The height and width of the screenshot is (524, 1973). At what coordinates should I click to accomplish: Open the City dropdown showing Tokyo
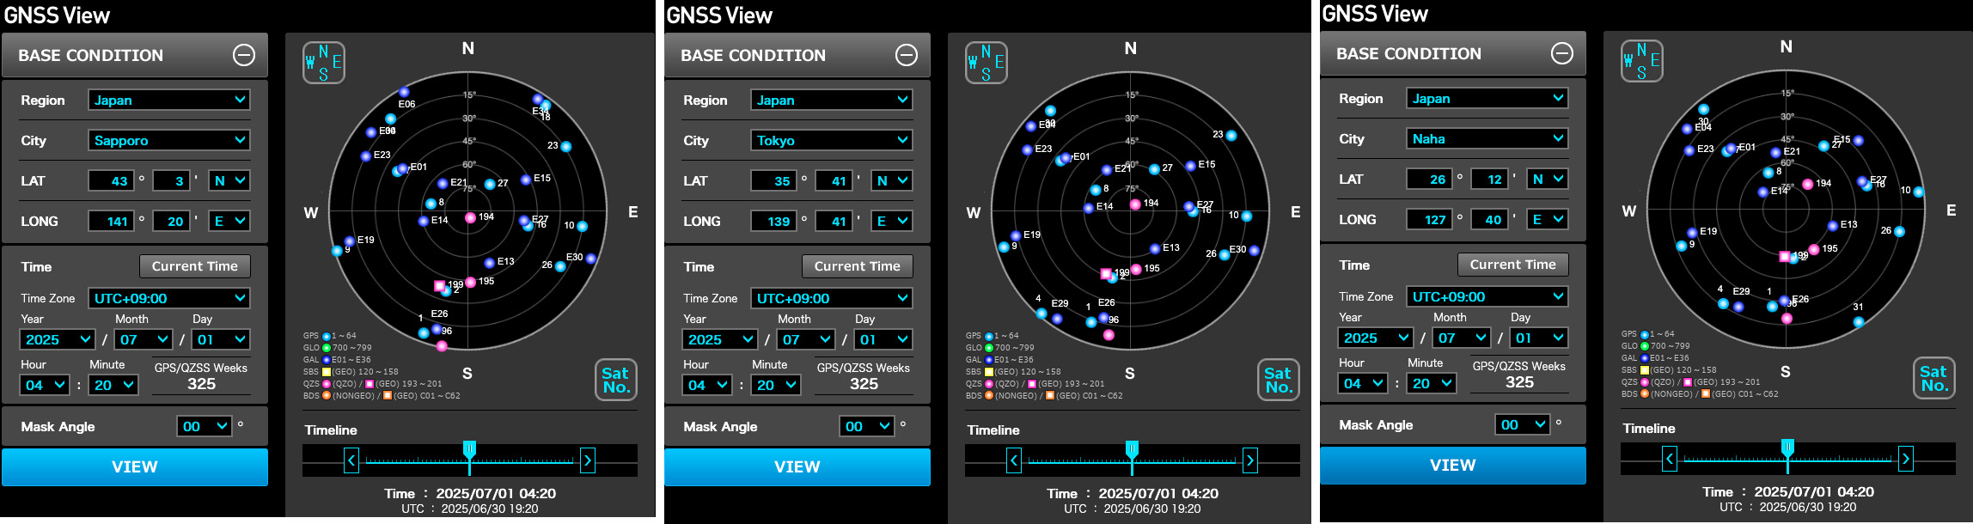pyautogui.click(x=832, y=140)
